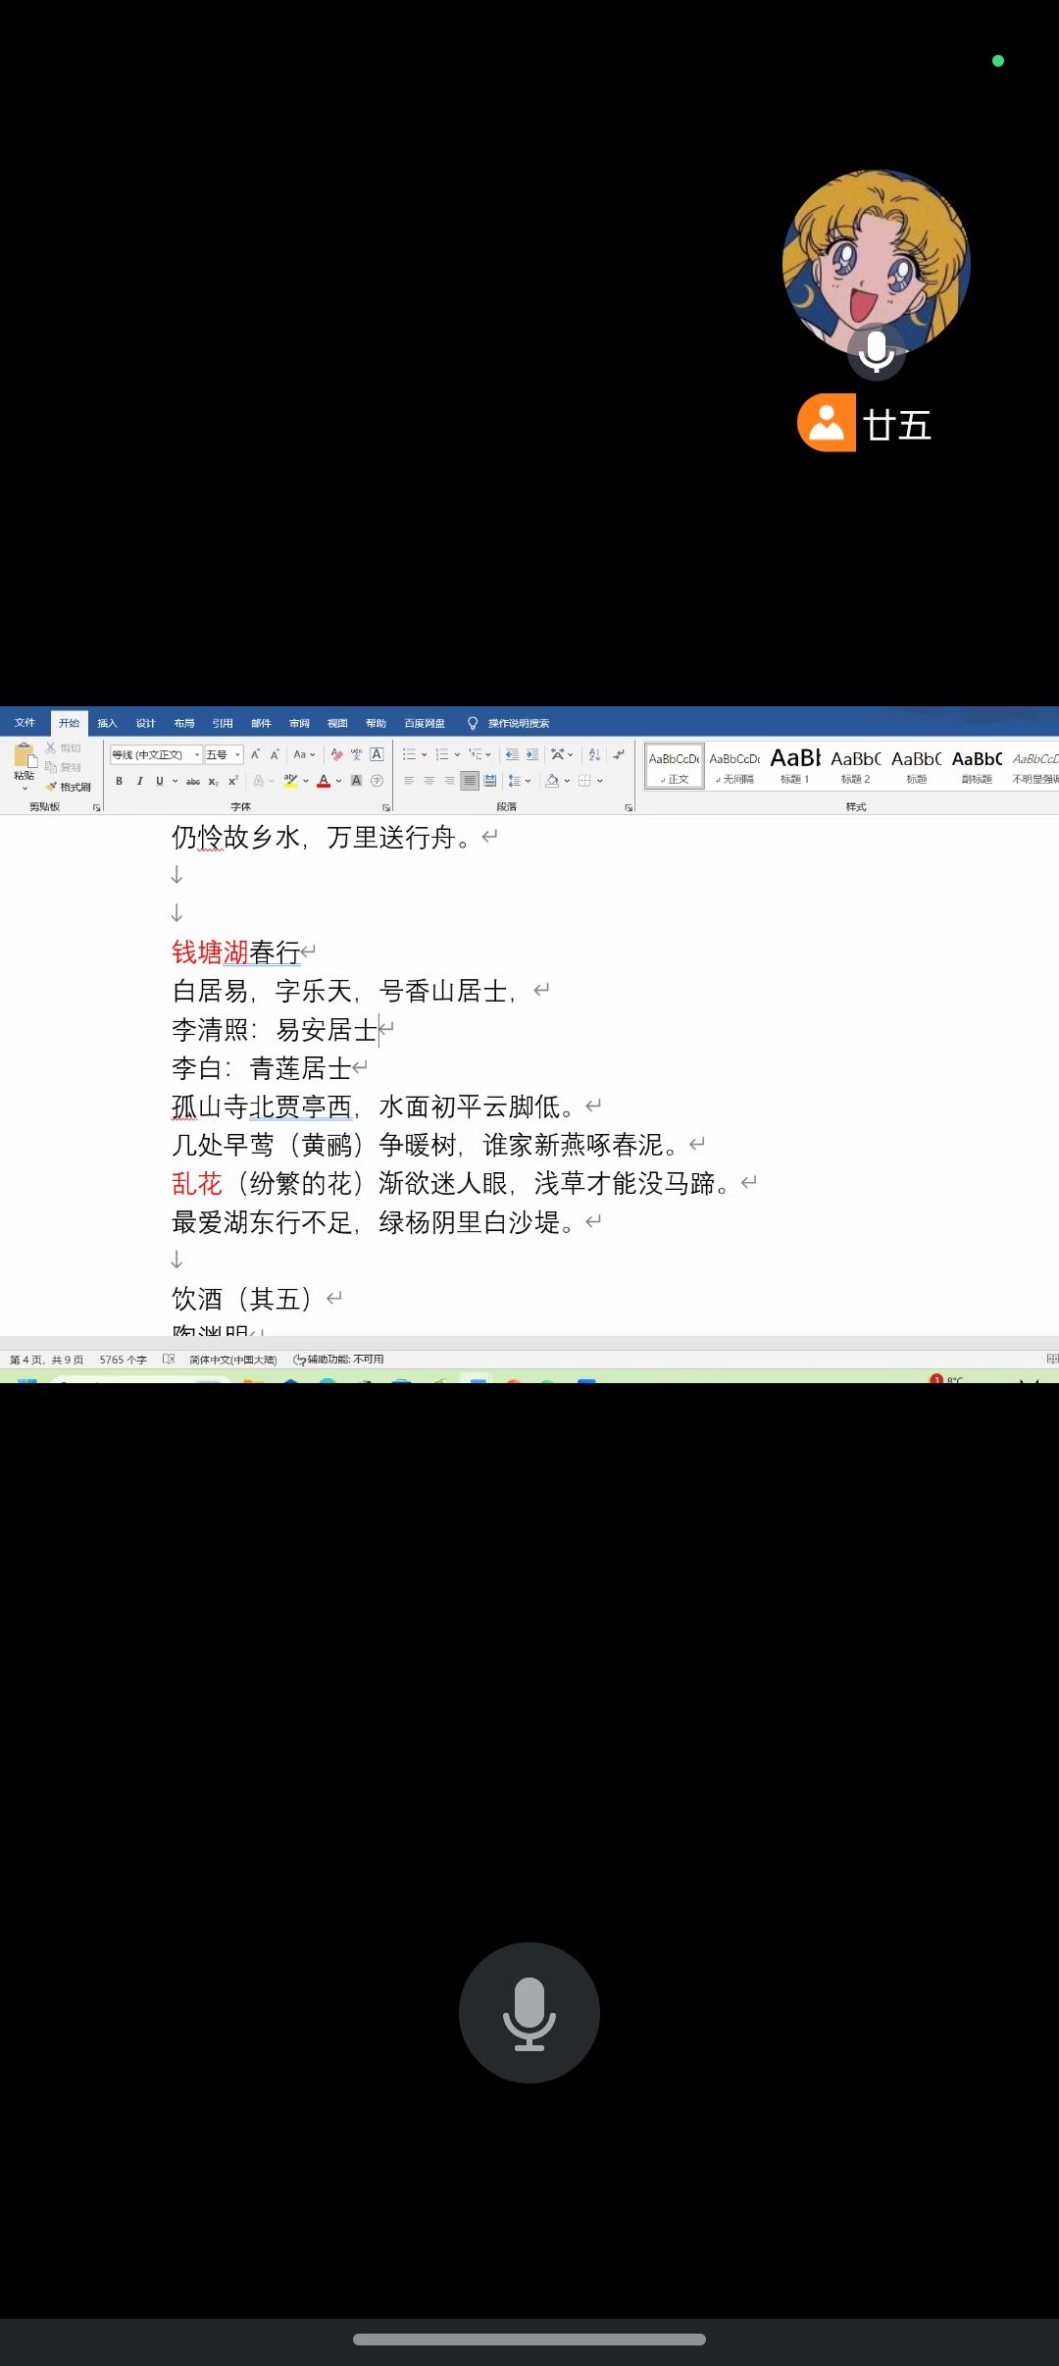
Task: Apply the 标题 1 heading style
Action: click(794, 765)
